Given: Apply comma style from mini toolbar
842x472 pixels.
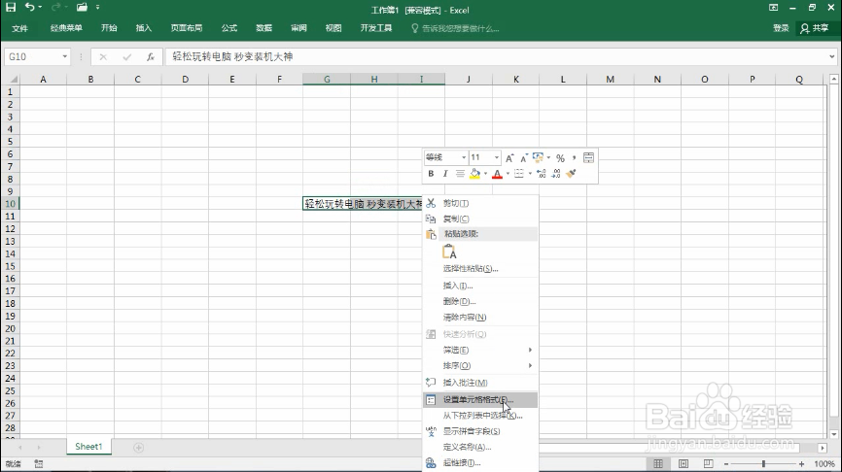Looking at the screenshot, I should point(574,157).
